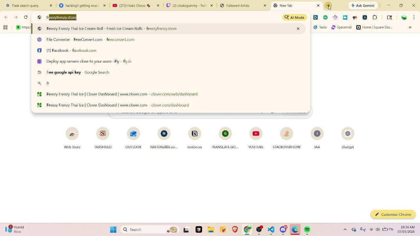
Task: Open the YOUTUBE shortcut
Action: [x=256, y=138]
